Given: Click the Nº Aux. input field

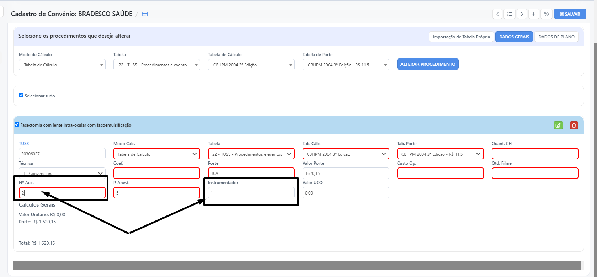Looking at the screenshot, I should (x=62, y=193).
